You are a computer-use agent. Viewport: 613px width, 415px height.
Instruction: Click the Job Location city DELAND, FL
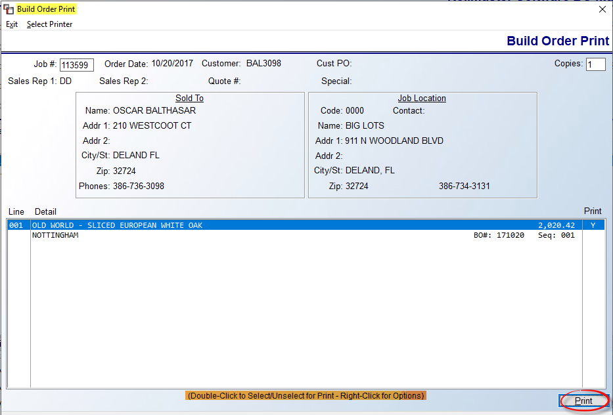[x=370, y=170]
